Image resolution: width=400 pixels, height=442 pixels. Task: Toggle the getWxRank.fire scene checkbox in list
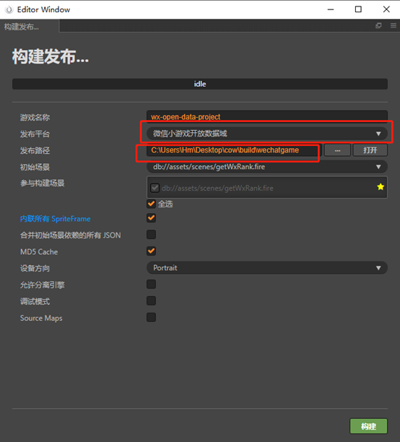tap(155, 188)
